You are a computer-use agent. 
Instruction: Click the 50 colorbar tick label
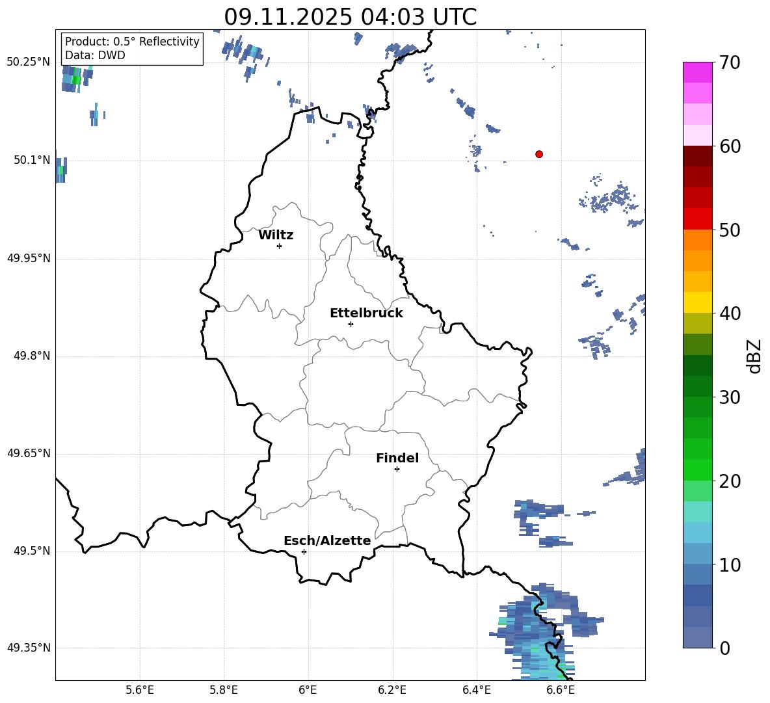[x=730, y=230]
